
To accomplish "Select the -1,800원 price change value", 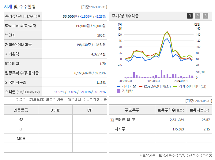I will click(x=86, y=16).
